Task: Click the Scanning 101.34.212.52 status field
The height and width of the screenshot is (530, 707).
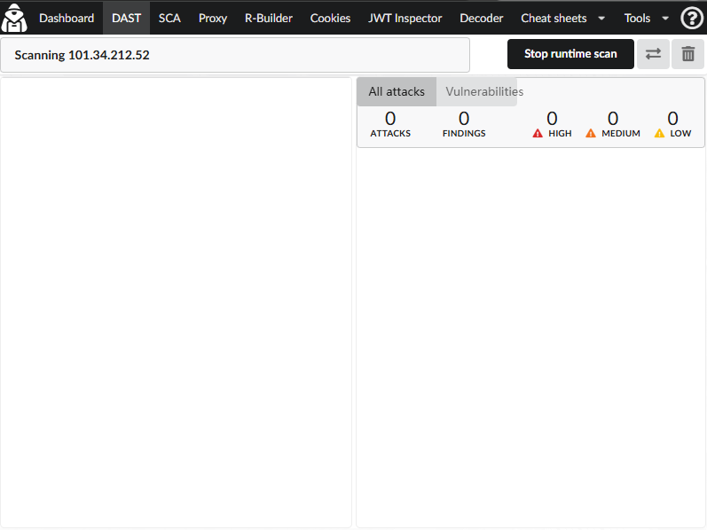Action: (x=235, y=55)
